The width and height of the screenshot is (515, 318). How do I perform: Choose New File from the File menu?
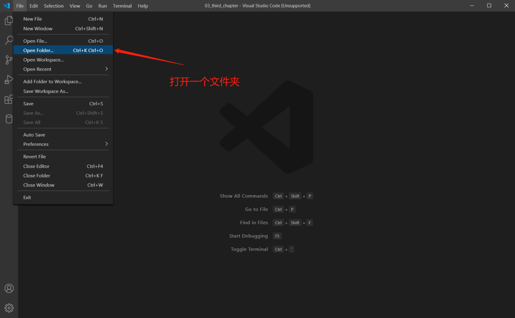33,19
